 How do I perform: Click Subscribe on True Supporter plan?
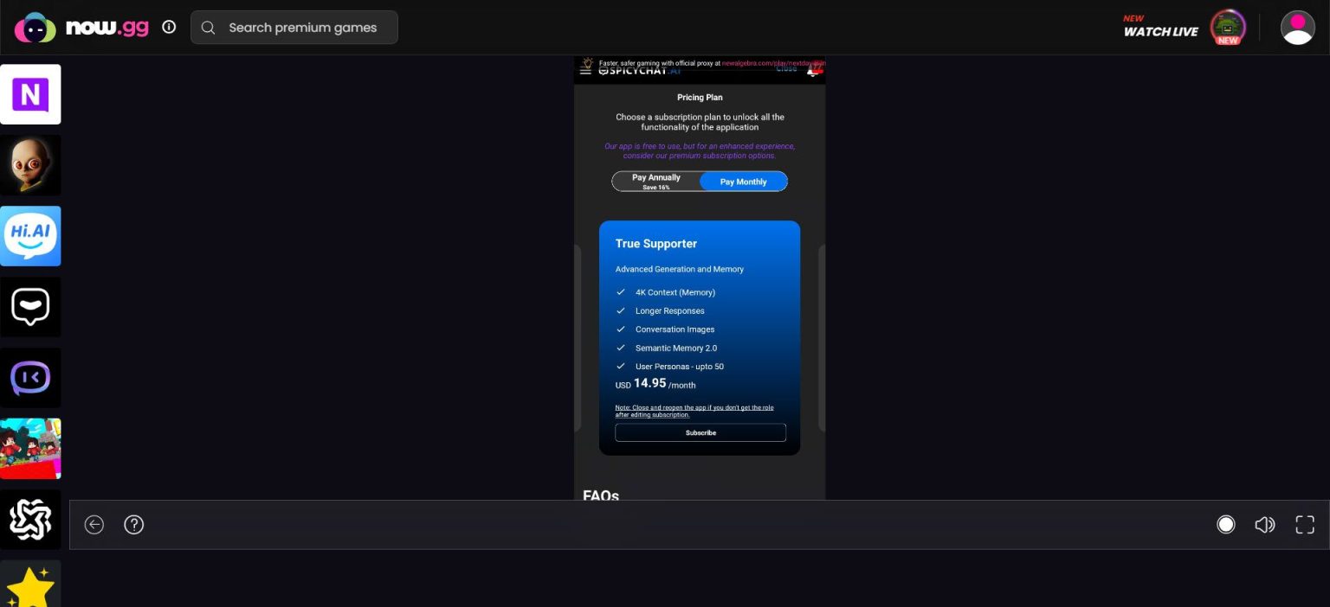point(700,432)
